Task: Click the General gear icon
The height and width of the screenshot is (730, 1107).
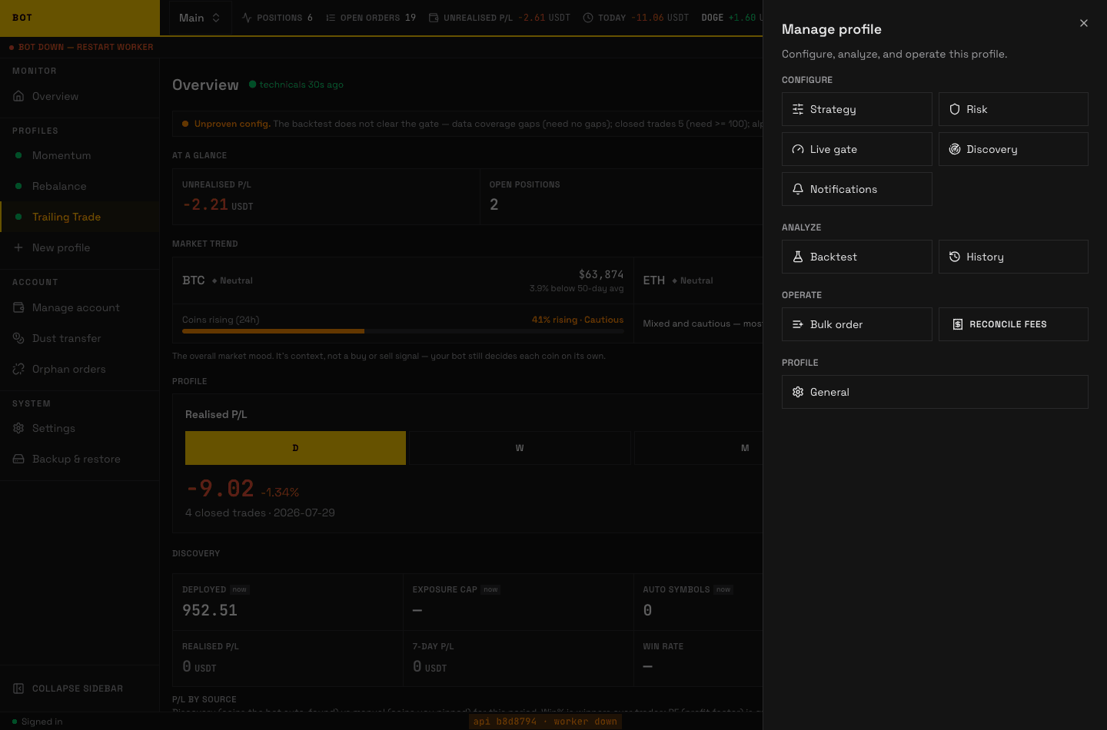Action: [x=798, y=392]
